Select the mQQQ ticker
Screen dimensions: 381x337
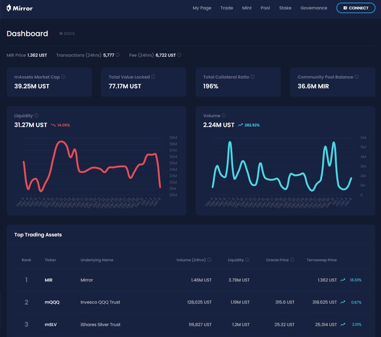[x=52, y=302]
